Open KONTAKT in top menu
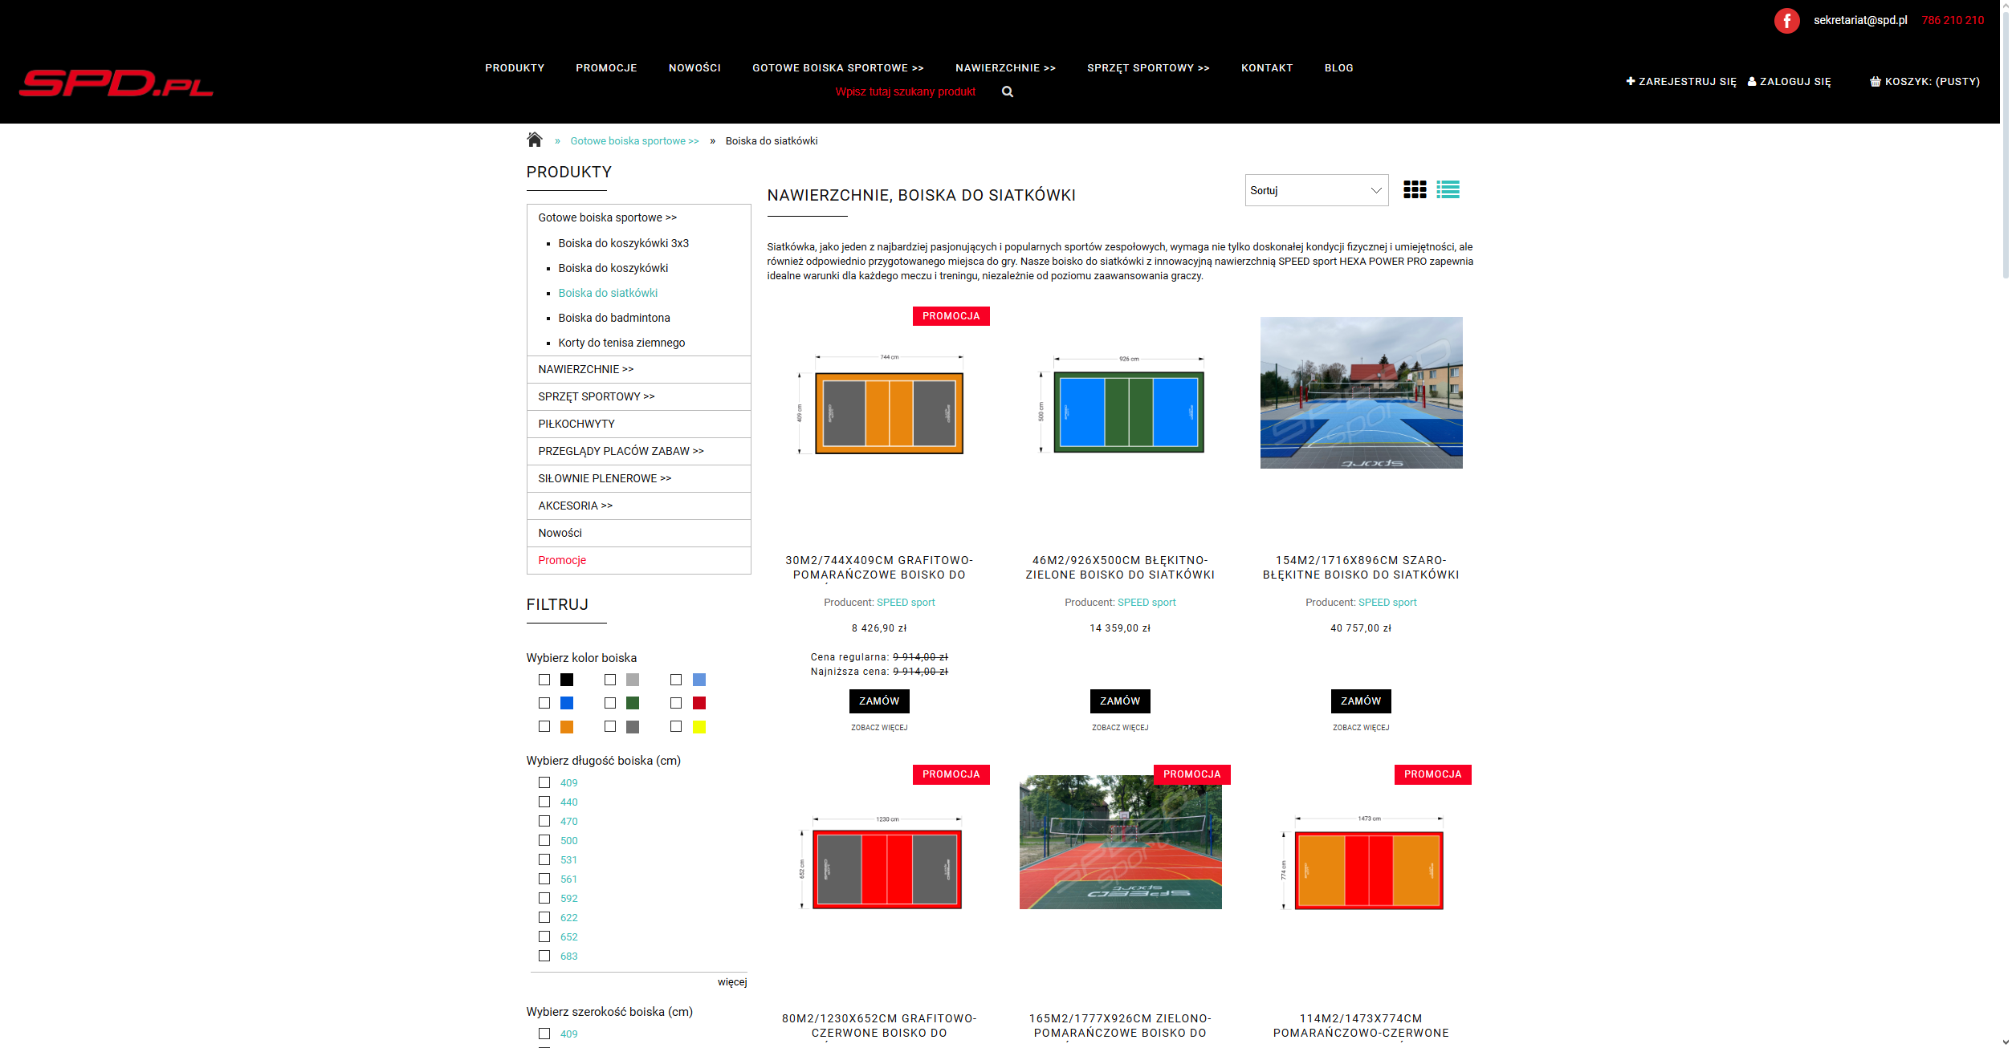Image resolution: width=2012 pixels, height=1048 pixels. pos(1266,68)
